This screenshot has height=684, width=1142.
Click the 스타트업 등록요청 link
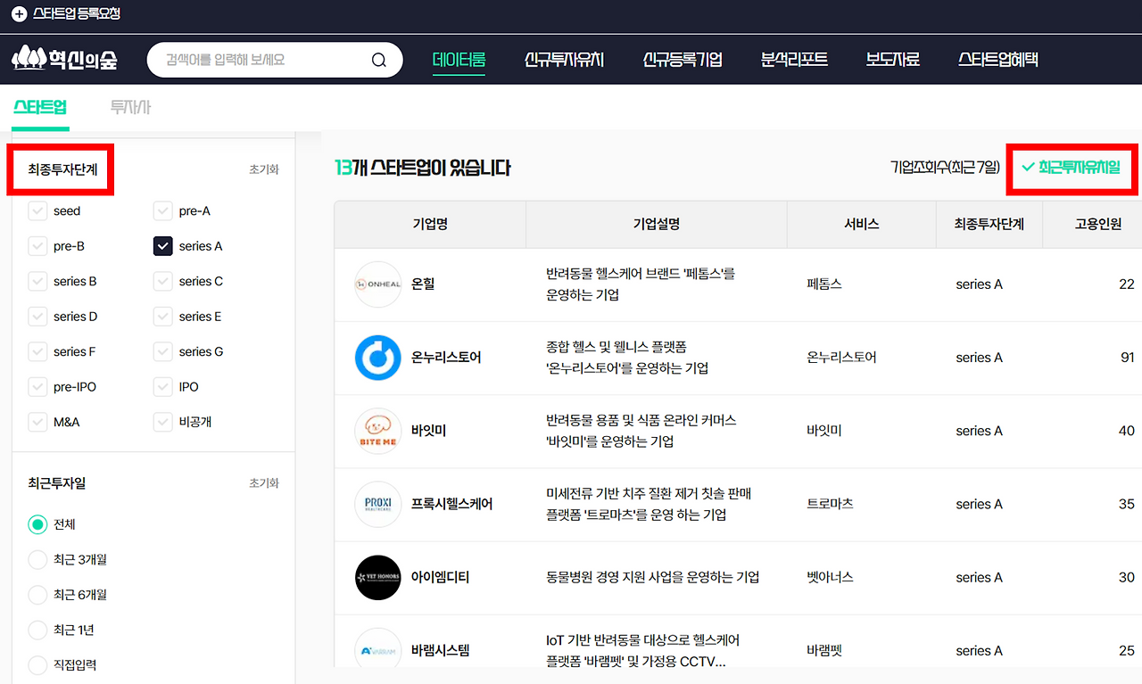tap(77, 14)
